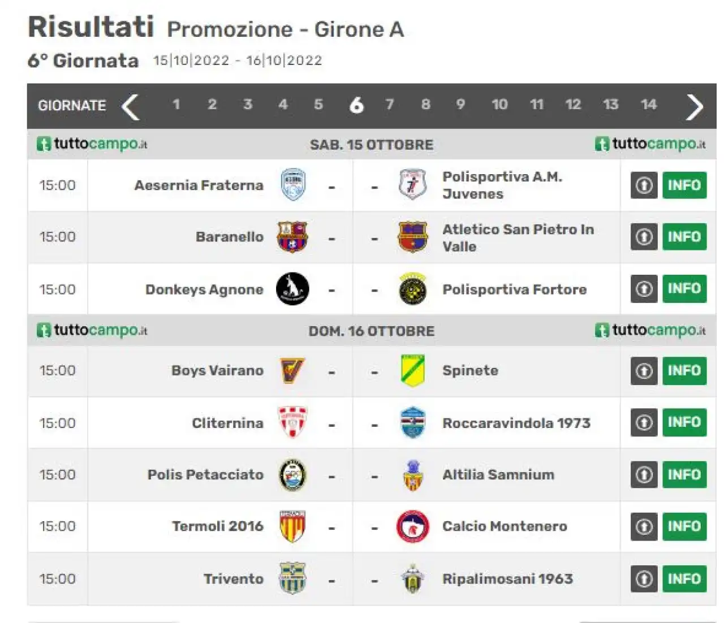Switch to giornata 7
Viewport: 724px width, 623px height.
point(390,105)
